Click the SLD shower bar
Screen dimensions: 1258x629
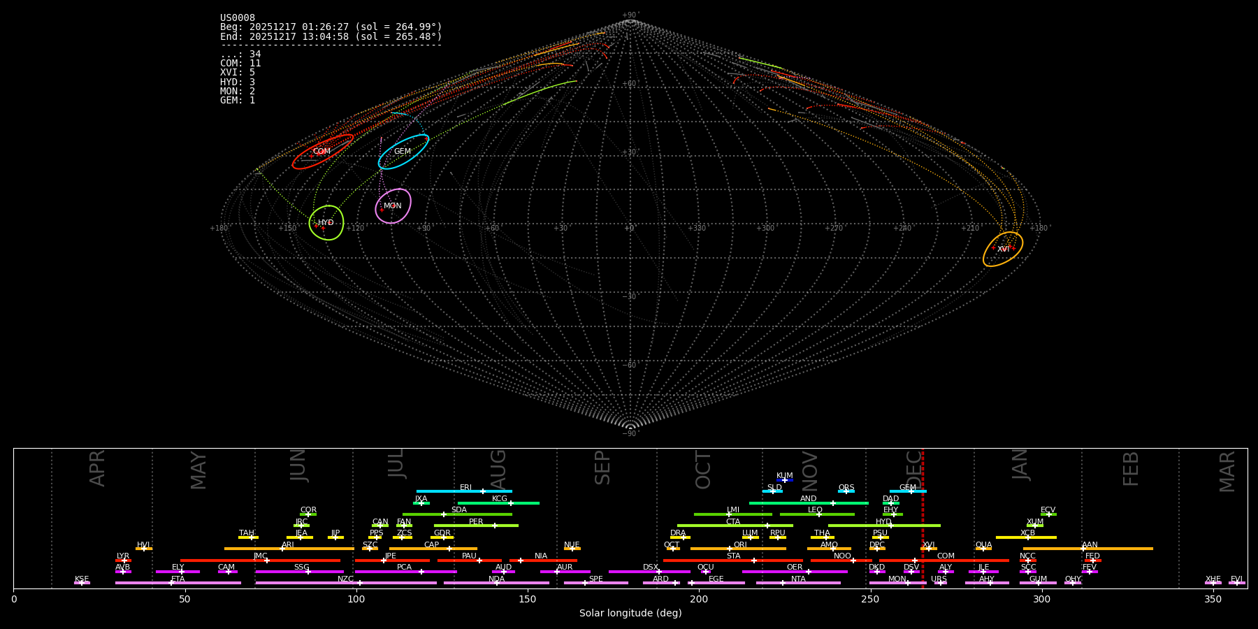click(773, 491)
